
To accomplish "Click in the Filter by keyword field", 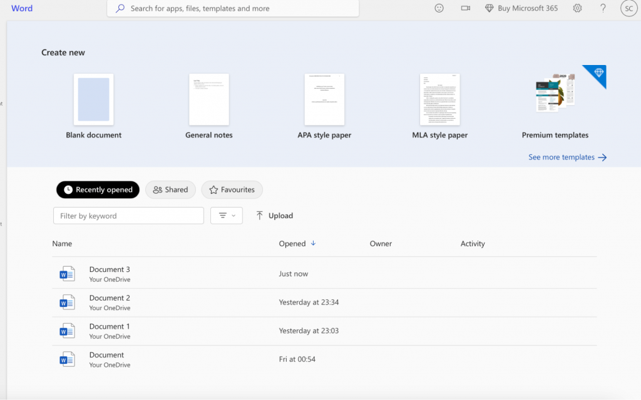I will tap(128, 216).
